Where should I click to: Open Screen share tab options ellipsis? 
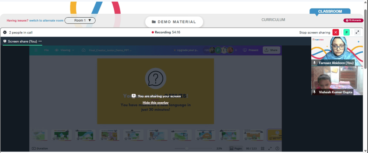click(40, 41)
